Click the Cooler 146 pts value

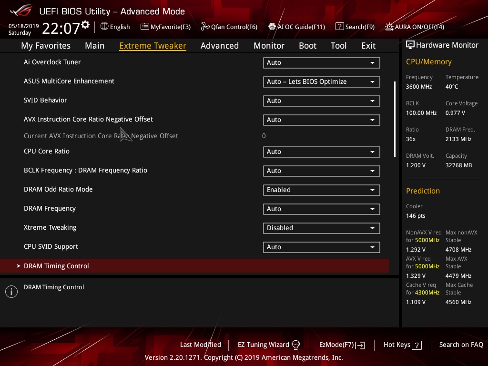(416, 216)
